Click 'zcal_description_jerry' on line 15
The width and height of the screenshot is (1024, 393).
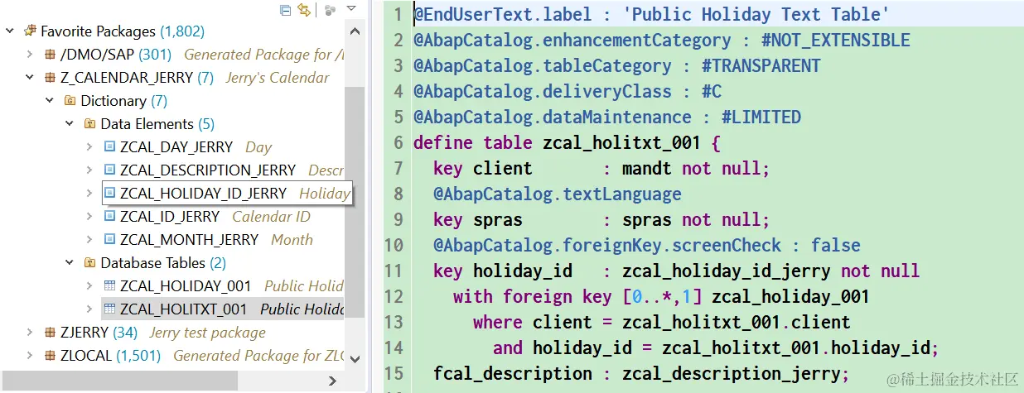coord(732,373)
